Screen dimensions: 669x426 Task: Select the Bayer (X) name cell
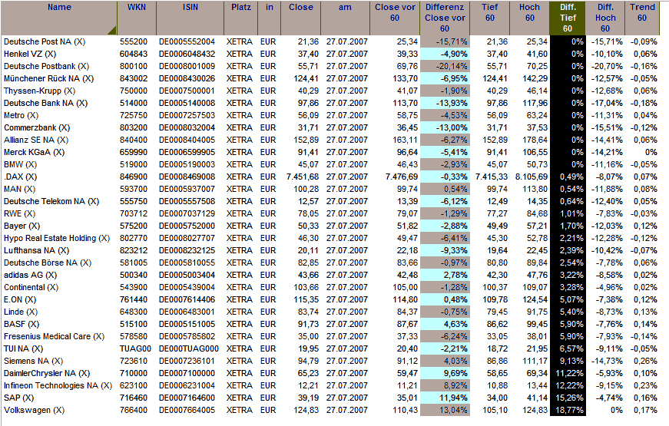pos(22,226)
